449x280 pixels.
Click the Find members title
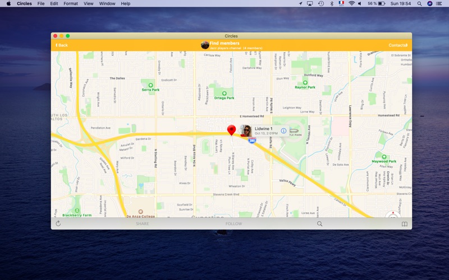click(224, 43)
